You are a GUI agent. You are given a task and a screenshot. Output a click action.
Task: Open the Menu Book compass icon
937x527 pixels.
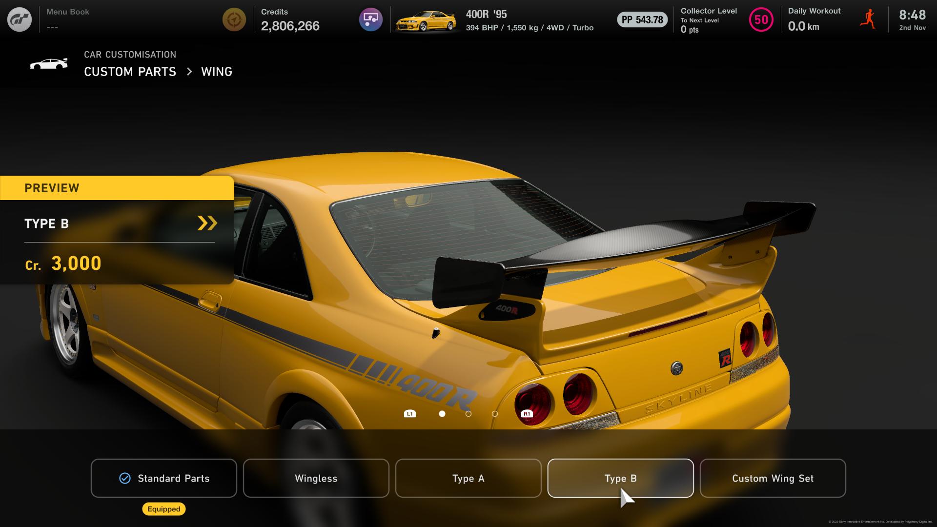click(x=234, y=20)
